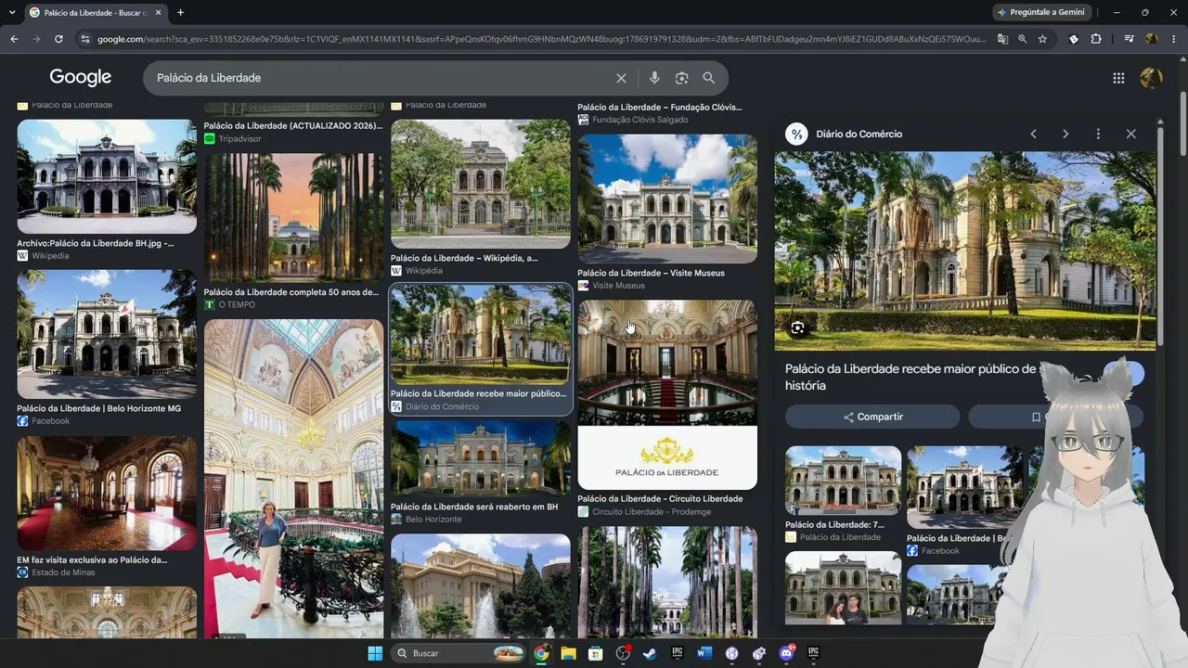Open the Windows Start menu
This screenshot has height=668, width=1188.
pos(375,653)
